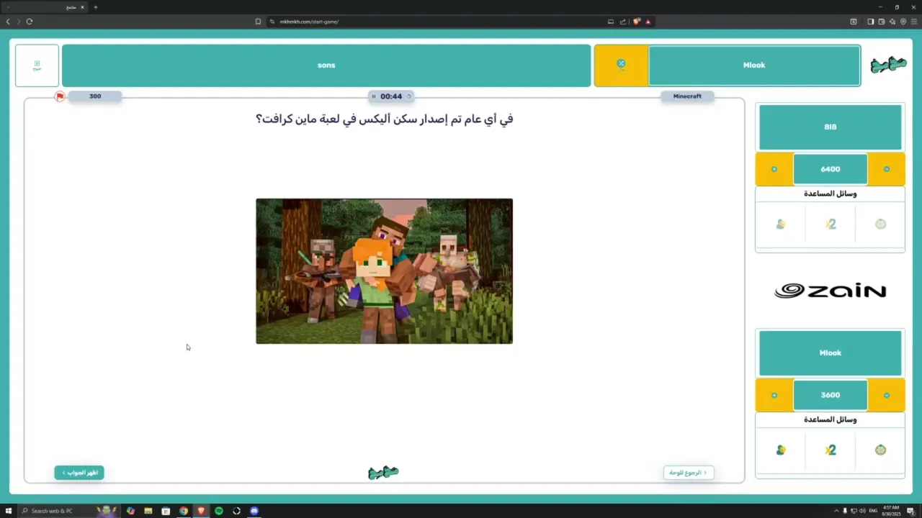
Task: Click the Brave Rewards triangle icon
Action: (x=648, y=22)
